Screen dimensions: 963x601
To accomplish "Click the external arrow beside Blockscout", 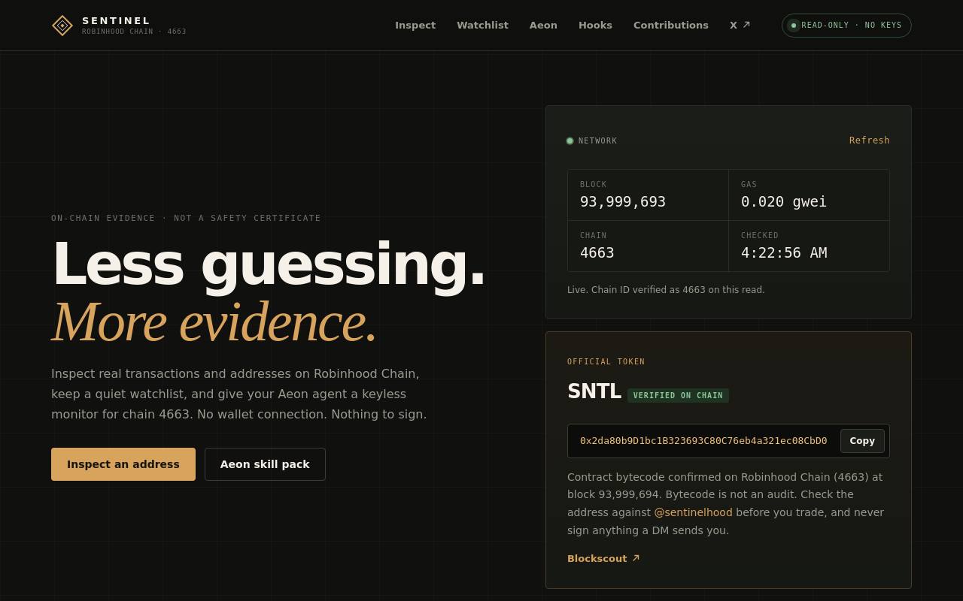I will click(x=636, y=558).
